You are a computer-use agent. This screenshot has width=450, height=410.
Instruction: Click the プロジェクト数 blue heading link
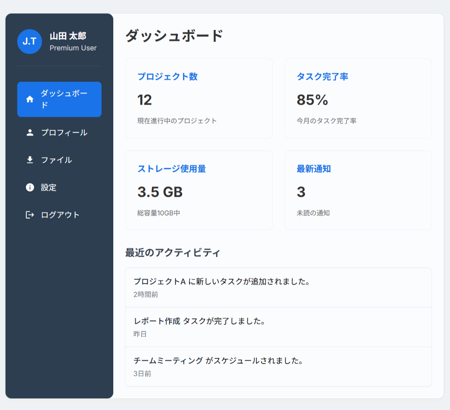click(x=167, y=77)
